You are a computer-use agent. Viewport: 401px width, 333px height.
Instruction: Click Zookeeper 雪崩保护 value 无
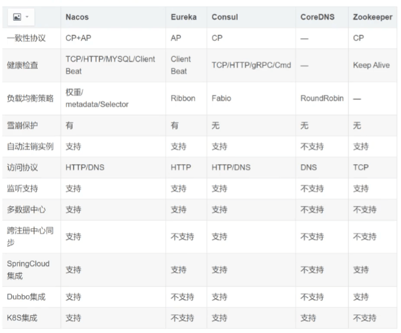point(357,126)
